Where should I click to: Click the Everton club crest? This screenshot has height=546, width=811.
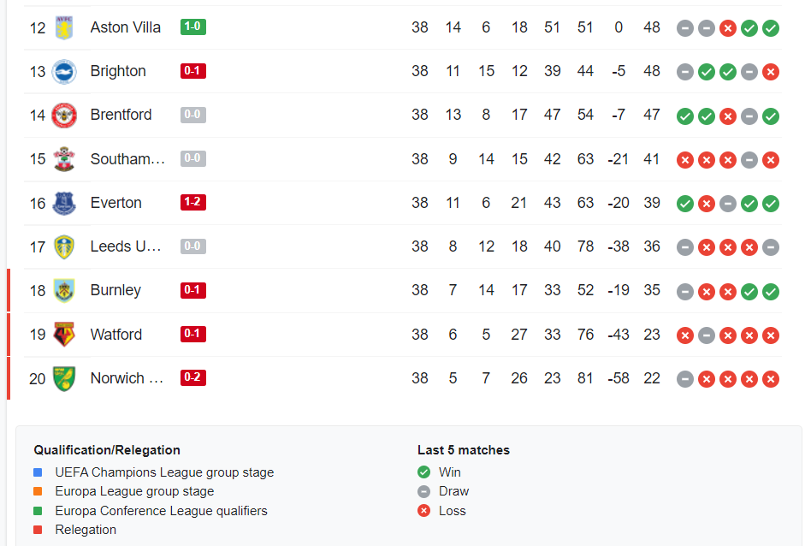point(64,203)
